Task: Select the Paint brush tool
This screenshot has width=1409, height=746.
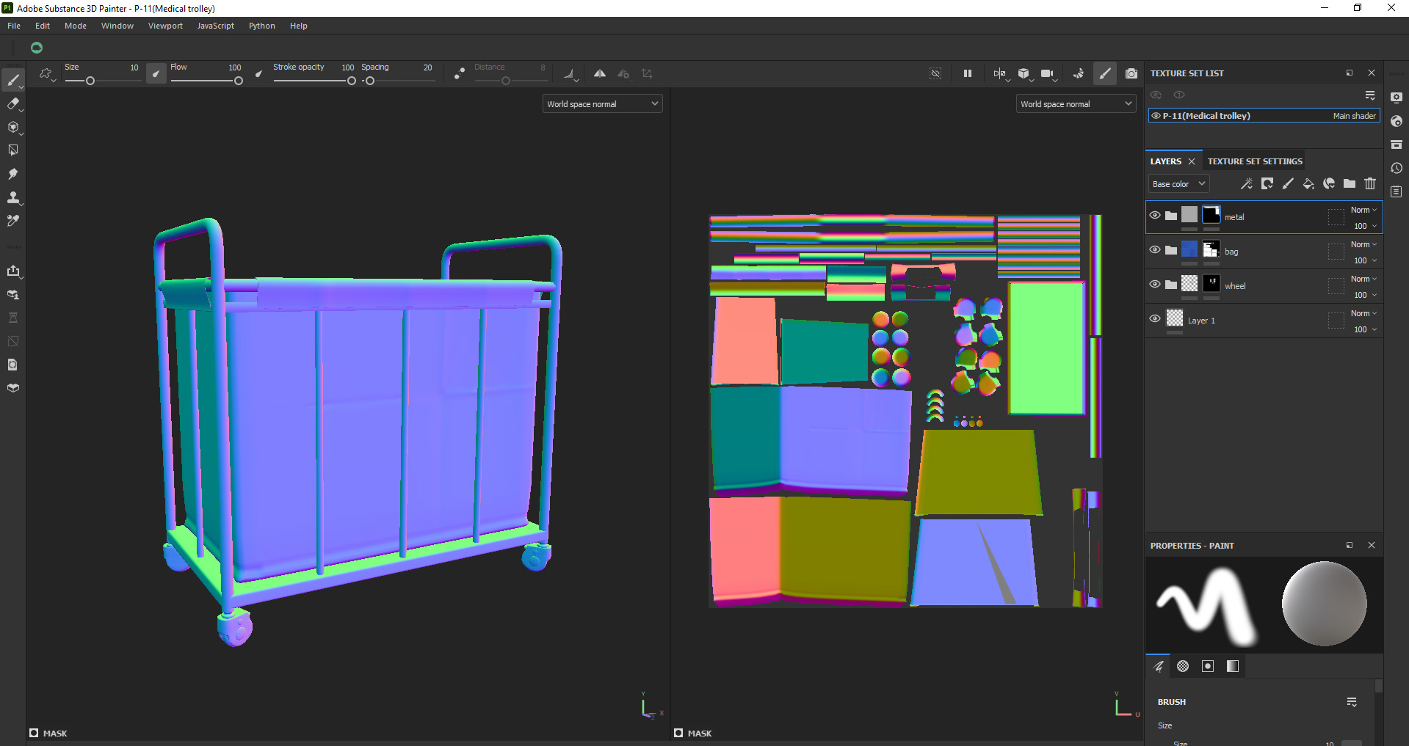Action: (13, 79)
